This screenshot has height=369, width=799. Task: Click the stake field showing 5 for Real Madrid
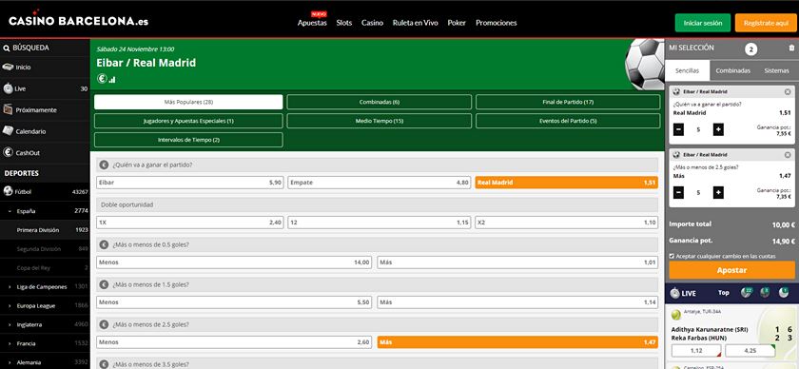[698, 129]
